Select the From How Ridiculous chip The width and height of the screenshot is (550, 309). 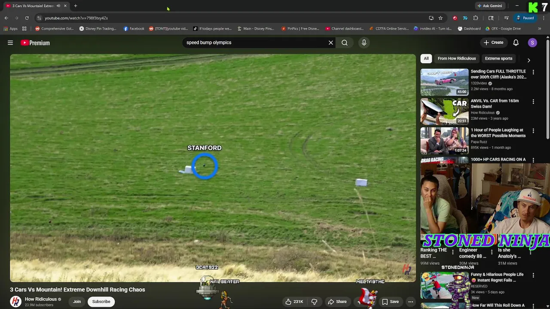[457, 58]
